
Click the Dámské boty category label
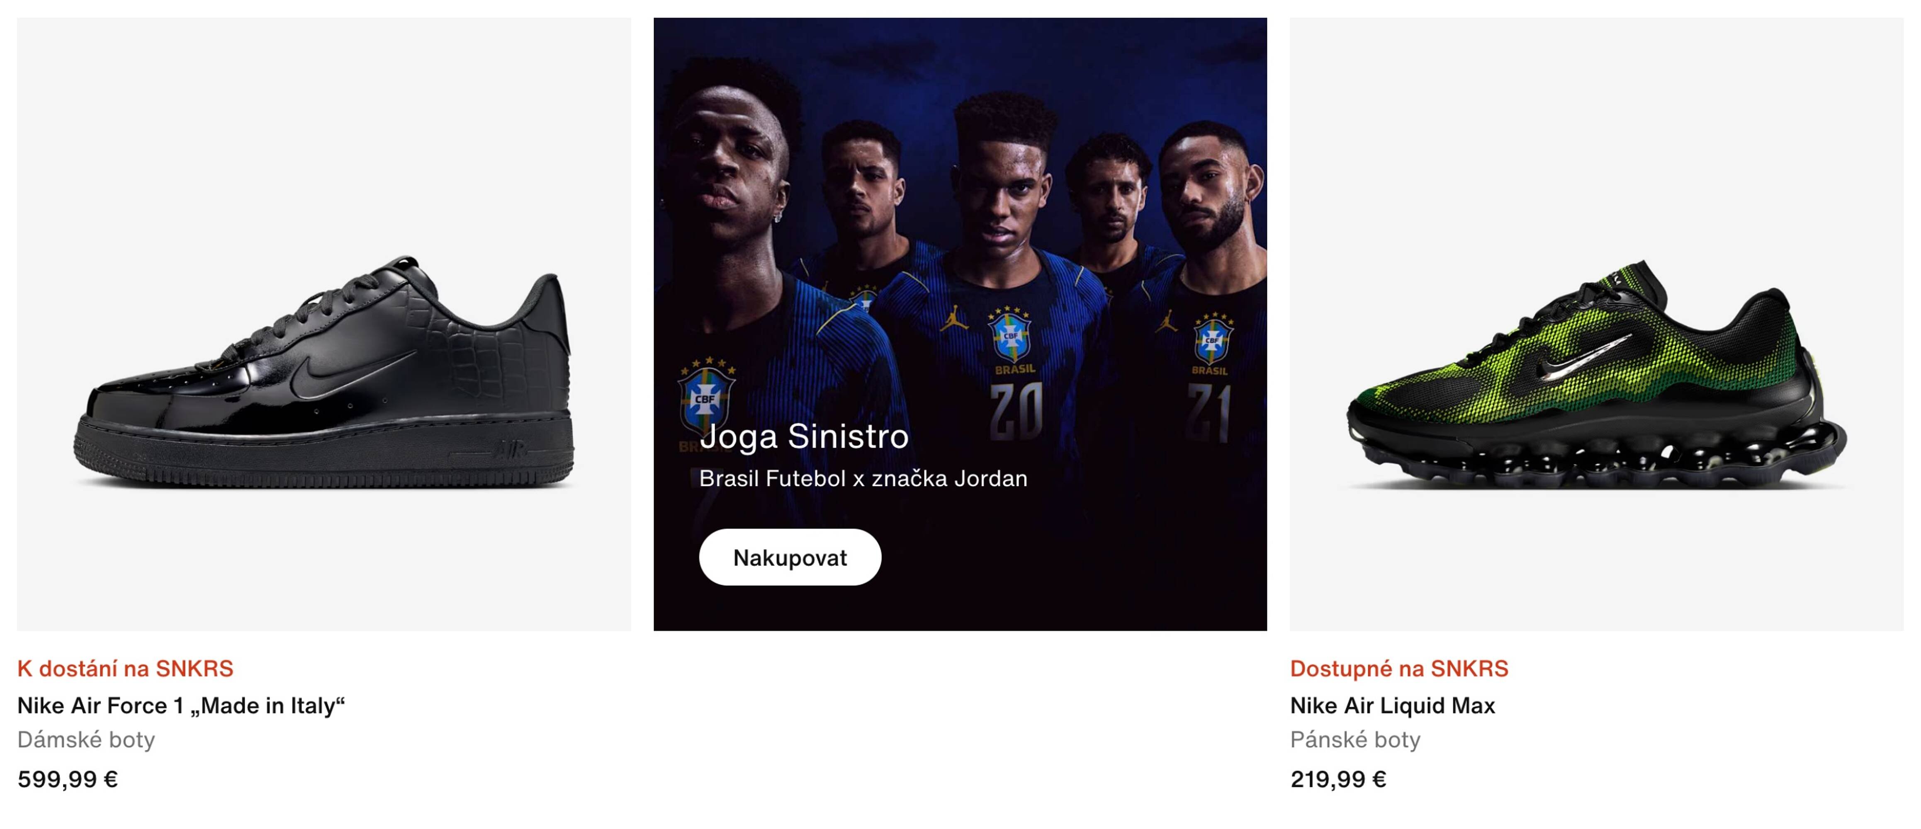86,741
